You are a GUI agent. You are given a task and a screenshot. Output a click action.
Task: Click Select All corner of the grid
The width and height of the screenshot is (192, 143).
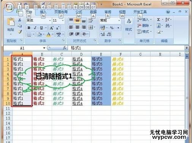pos(8,54)
